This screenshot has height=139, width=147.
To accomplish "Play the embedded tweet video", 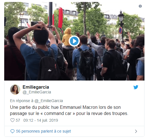I will point(74,41).
